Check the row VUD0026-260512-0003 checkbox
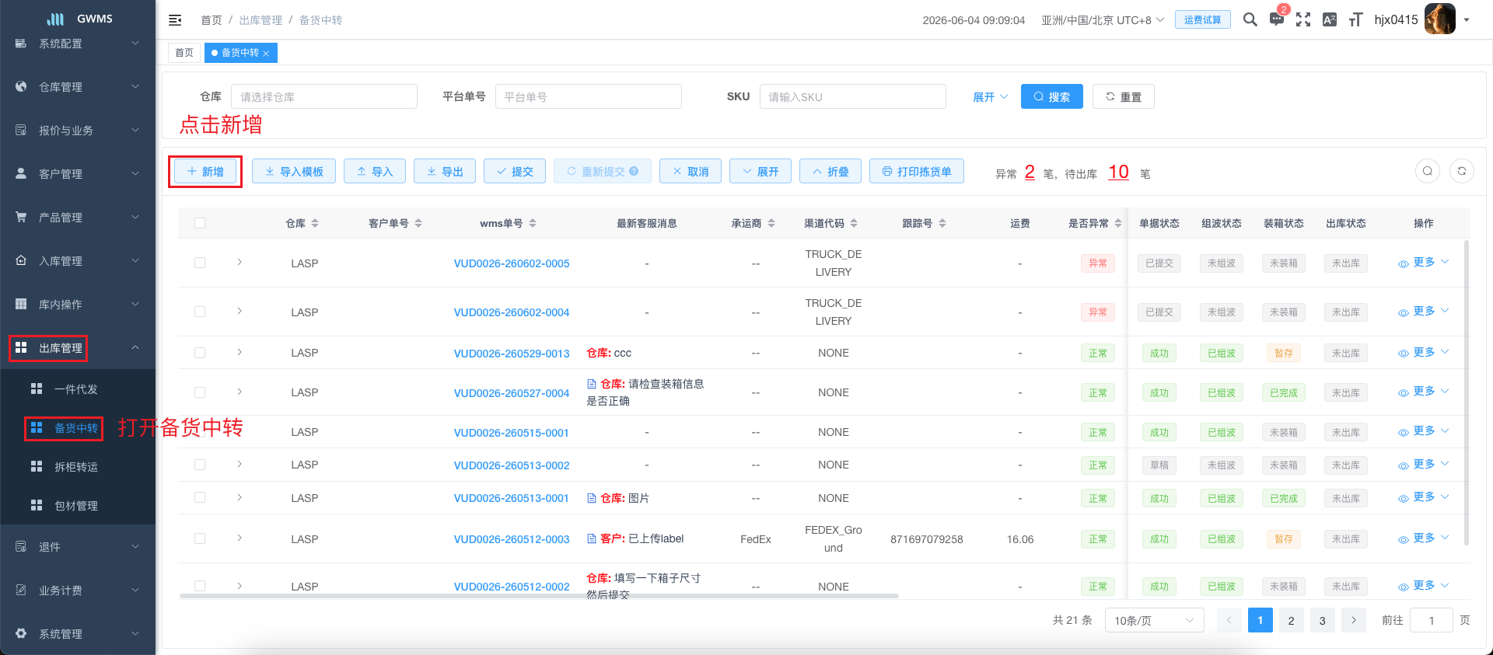This screenshot has width=1493, height=655. tap(200, 538)
